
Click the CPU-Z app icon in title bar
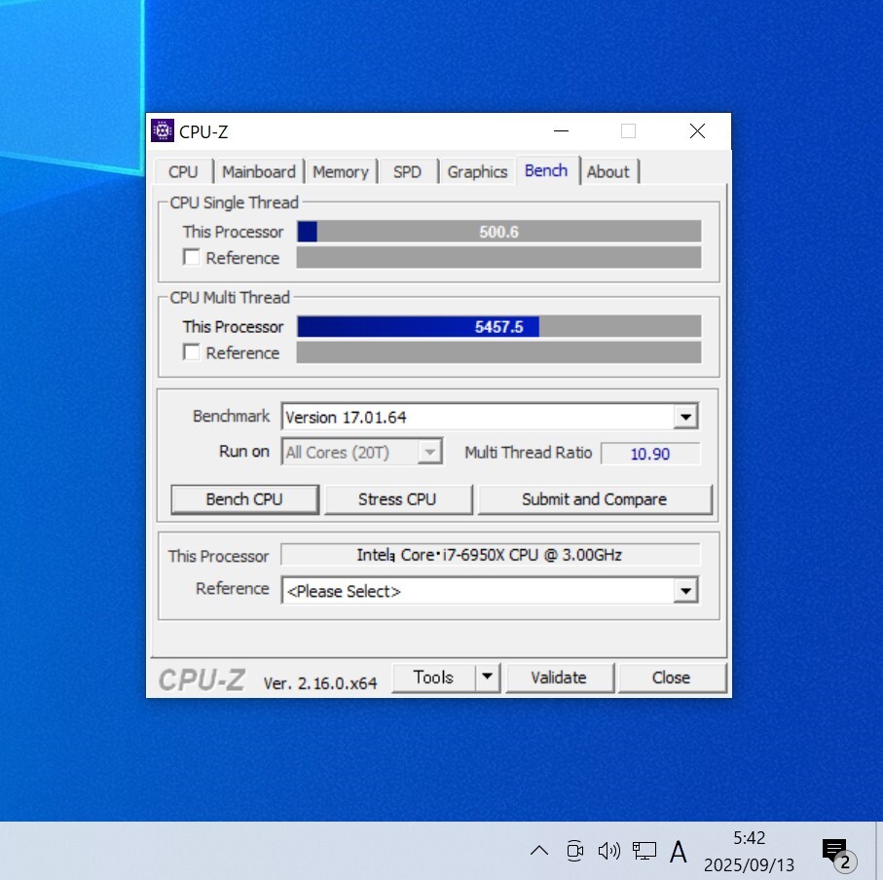(163, 131)
